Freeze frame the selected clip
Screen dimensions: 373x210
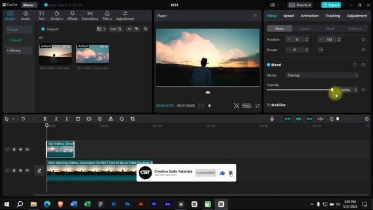point(89,118)
